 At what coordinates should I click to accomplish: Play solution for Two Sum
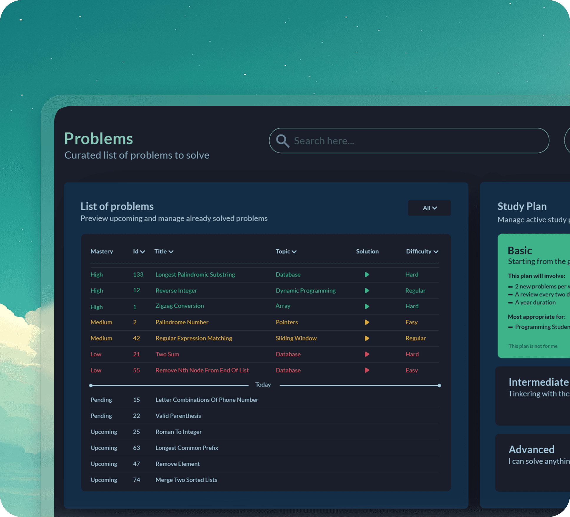pyautogui.click(x=367, y=354)
